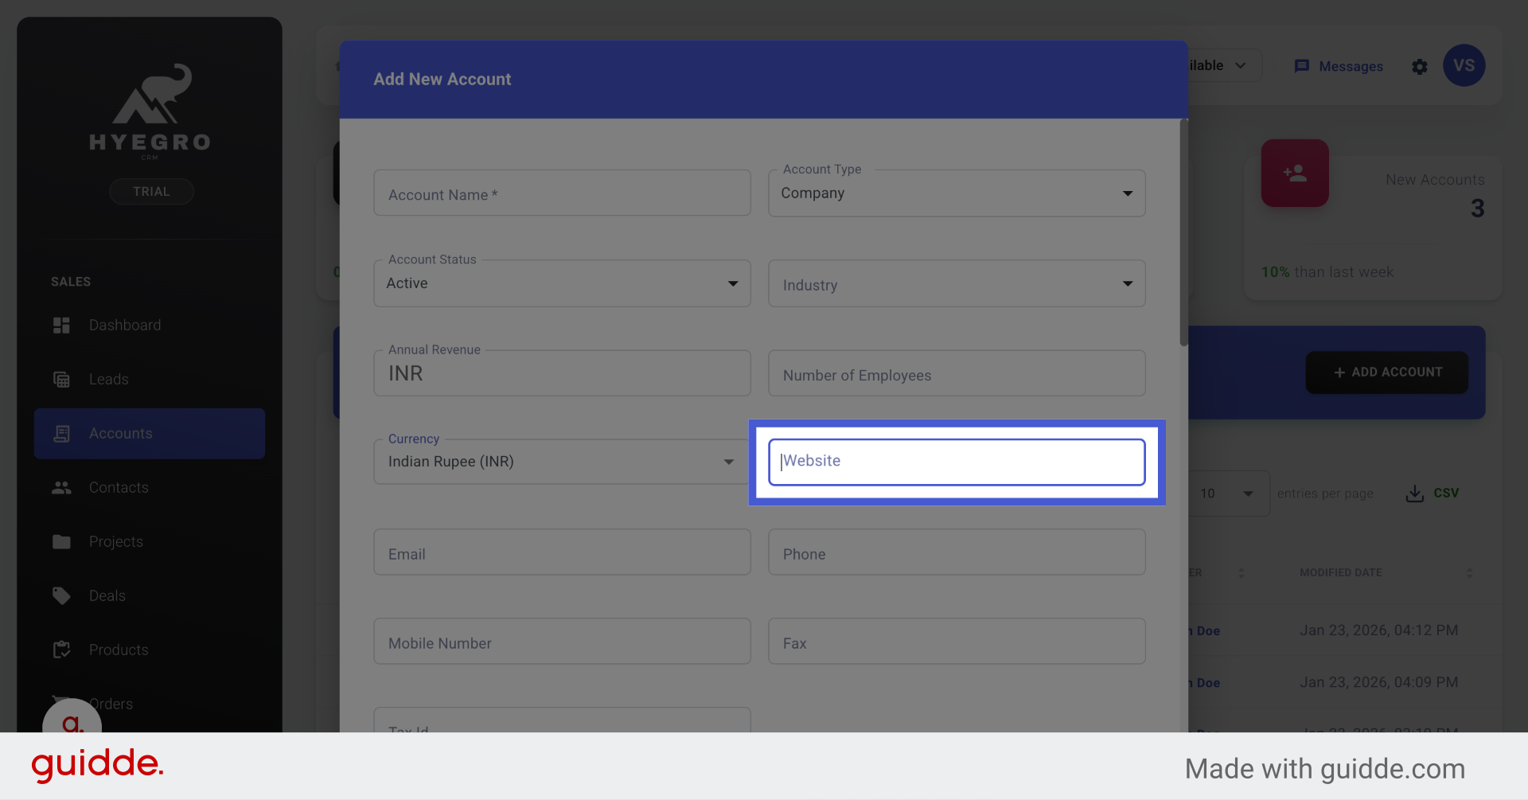Click the CSV download icon
1528x800 pixels.
tap(1414, 493)
